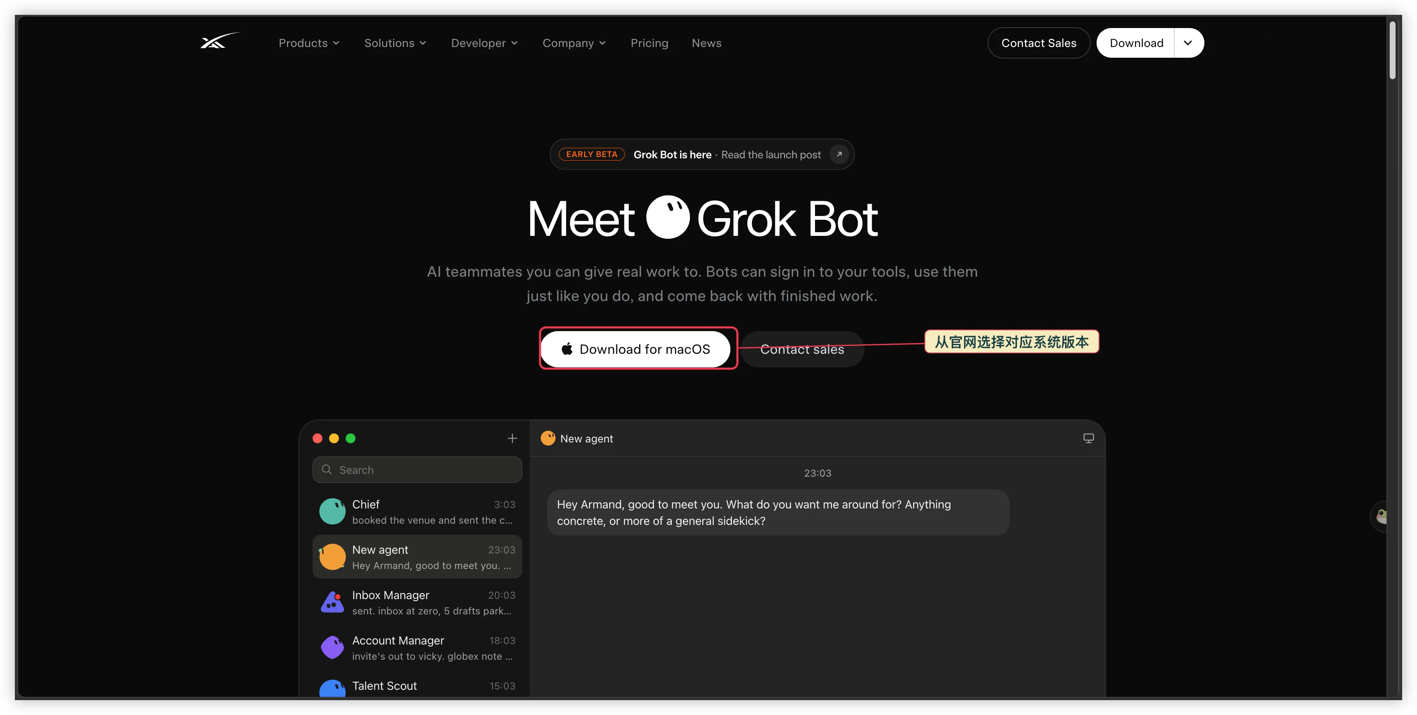Select the Inbox Manager conversation

417,602
